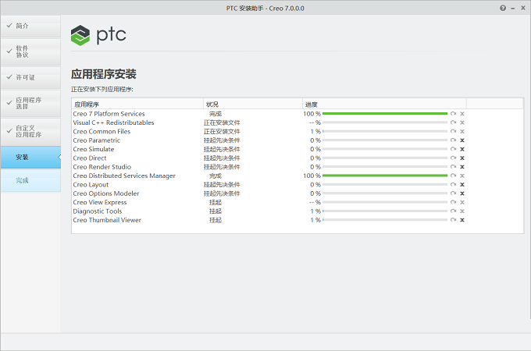Click the 状况 column header
The height and width of the screenshot is (351, 531).
click(x=253, y=105)
